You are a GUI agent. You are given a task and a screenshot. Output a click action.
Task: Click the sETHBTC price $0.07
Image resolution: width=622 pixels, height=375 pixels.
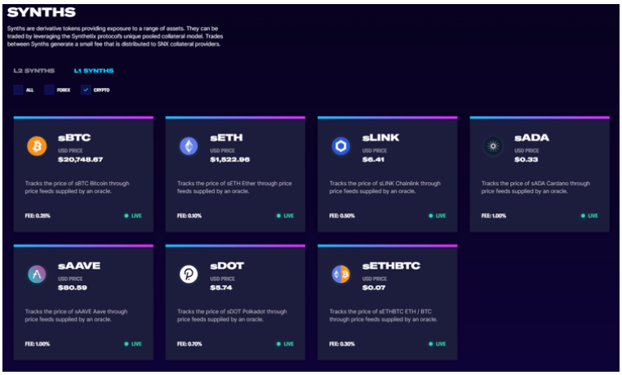click(374, 288)
